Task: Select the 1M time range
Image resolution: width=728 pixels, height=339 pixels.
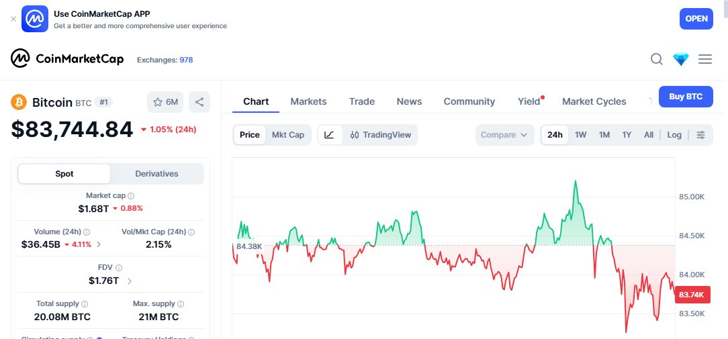Action: pos(604,135)
